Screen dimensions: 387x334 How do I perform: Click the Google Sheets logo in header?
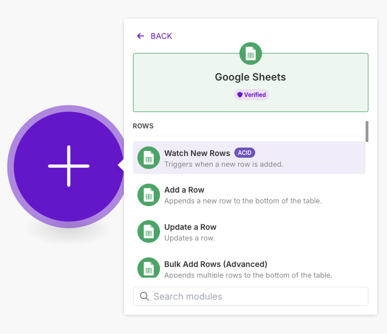point(251,54)
